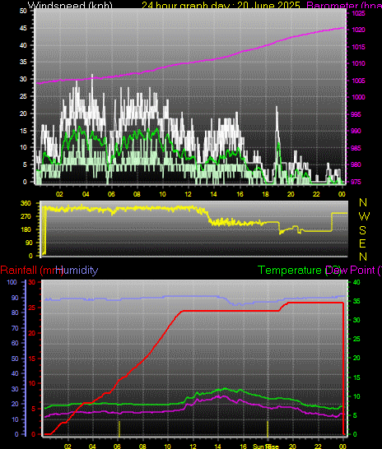Click the 1010 barometer axis value

coord(358,63)
